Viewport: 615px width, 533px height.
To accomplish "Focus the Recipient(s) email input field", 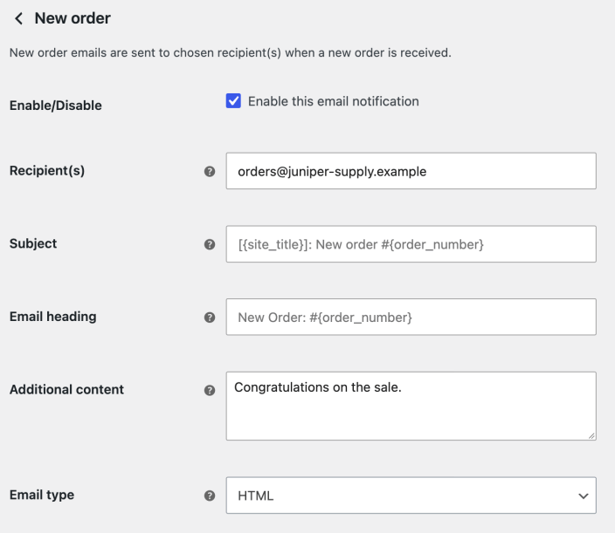I will 411,171.
